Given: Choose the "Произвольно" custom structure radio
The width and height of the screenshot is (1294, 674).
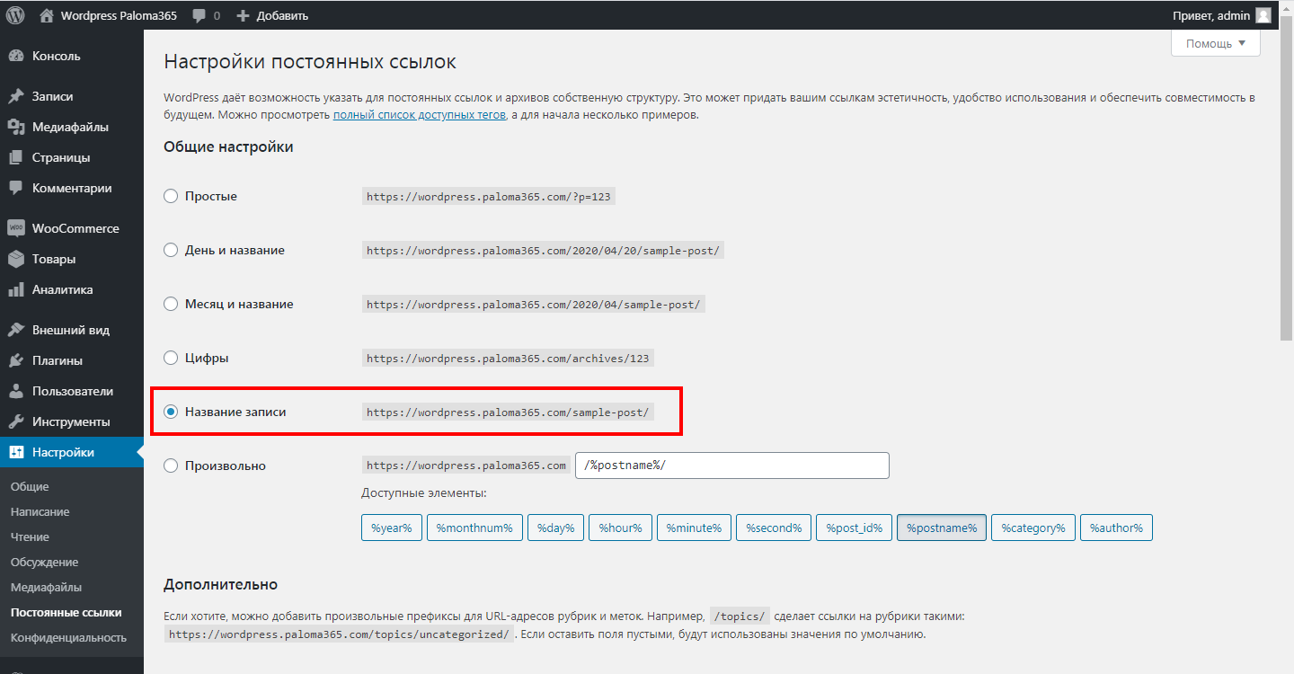Looking at the screenshot, I should 171,466.
